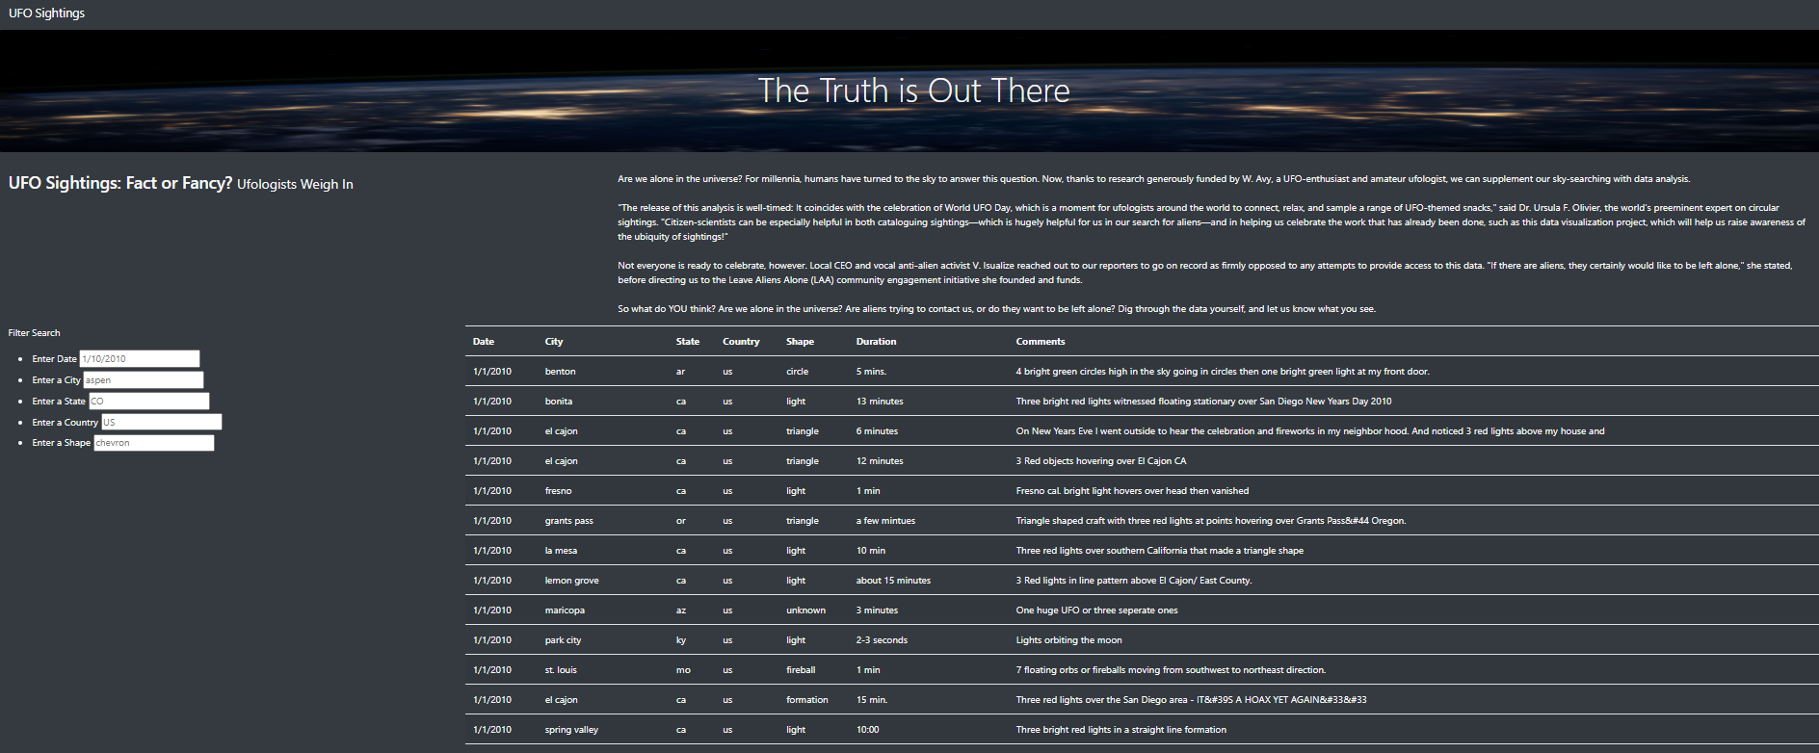
Task: Click The Truth is Out There banner
Action: coord(912,91)
